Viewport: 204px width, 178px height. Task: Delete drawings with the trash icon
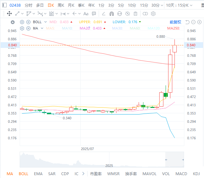(135, 14)
